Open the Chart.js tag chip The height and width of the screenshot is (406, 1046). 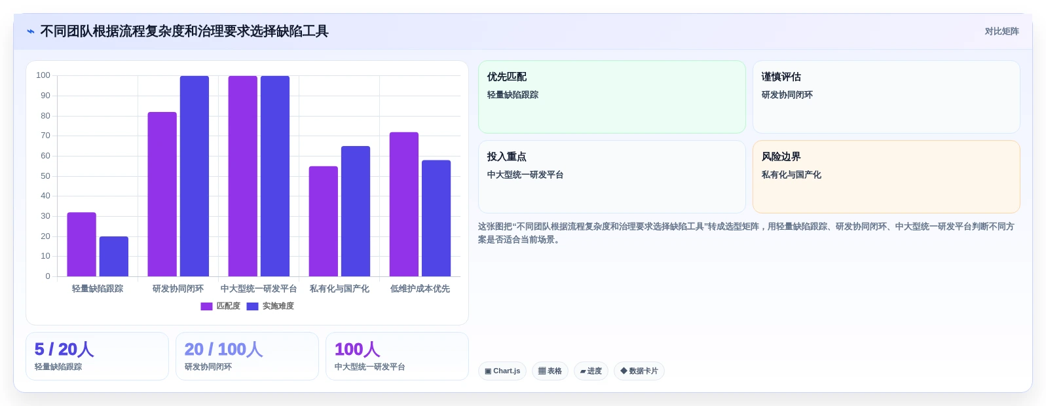(x=502, y=371)
